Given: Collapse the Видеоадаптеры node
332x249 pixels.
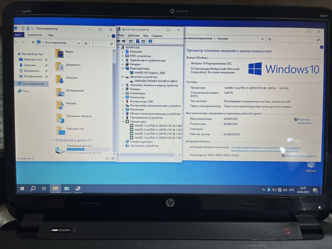Looking at the screenshot, I should click(x=123, y=68).
